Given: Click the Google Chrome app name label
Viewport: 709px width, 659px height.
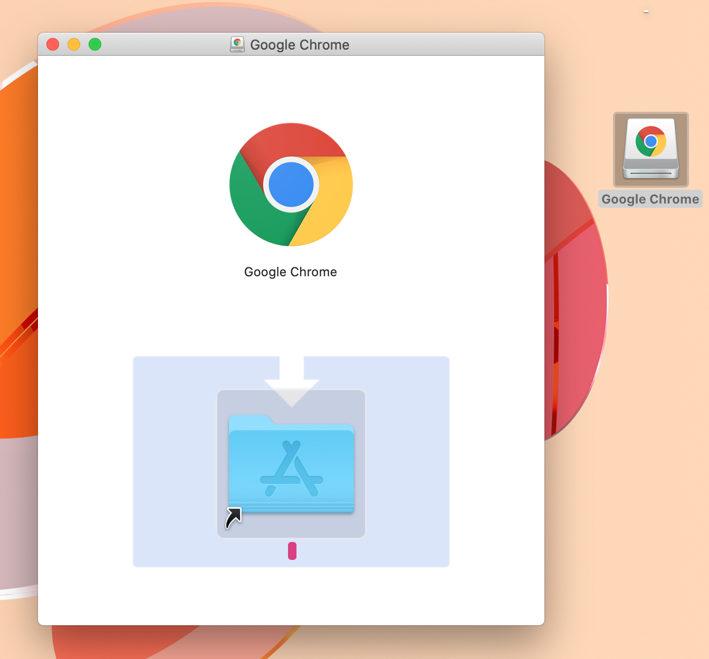Looking at the screenshot, I should pyautogui.click(x=291, y=272).
